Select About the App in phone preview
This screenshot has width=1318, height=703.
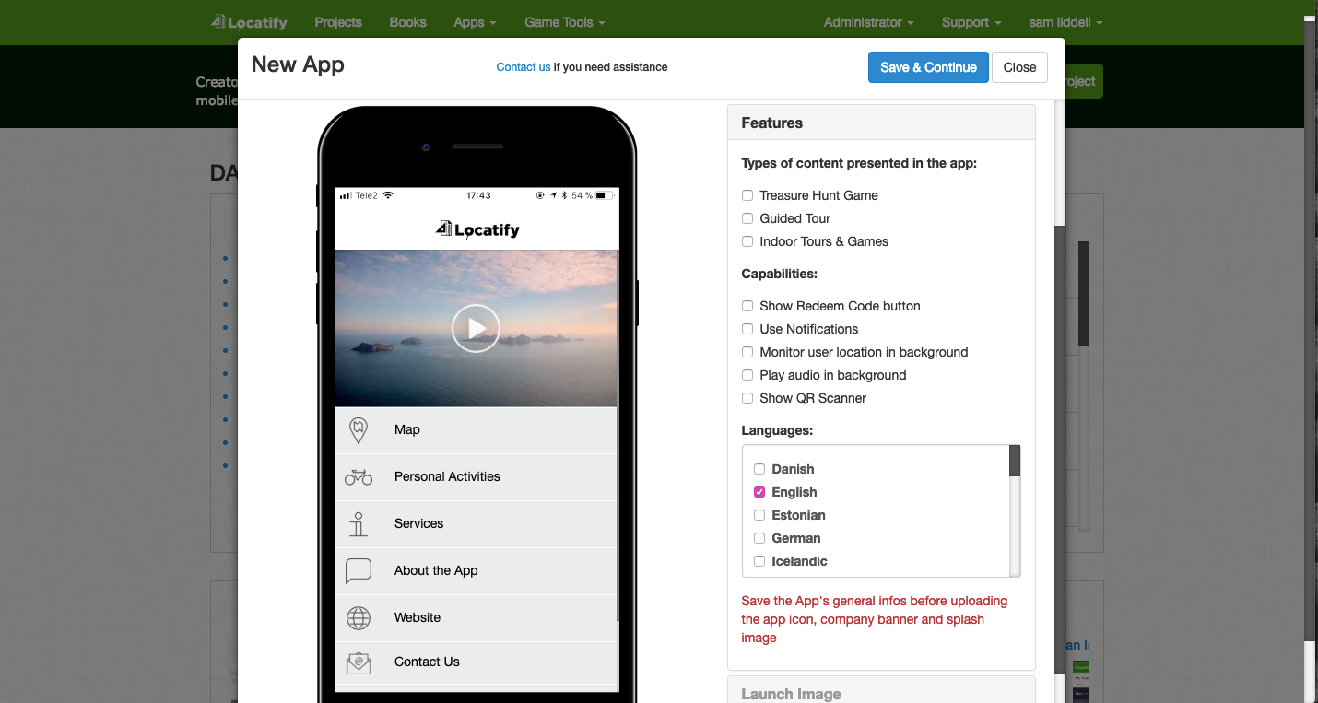tap(476, 571)
